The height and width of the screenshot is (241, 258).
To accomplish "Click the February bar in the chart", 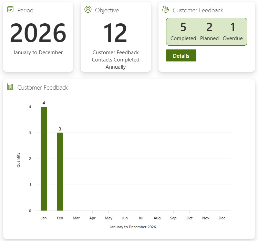I will tap(60, 172).
